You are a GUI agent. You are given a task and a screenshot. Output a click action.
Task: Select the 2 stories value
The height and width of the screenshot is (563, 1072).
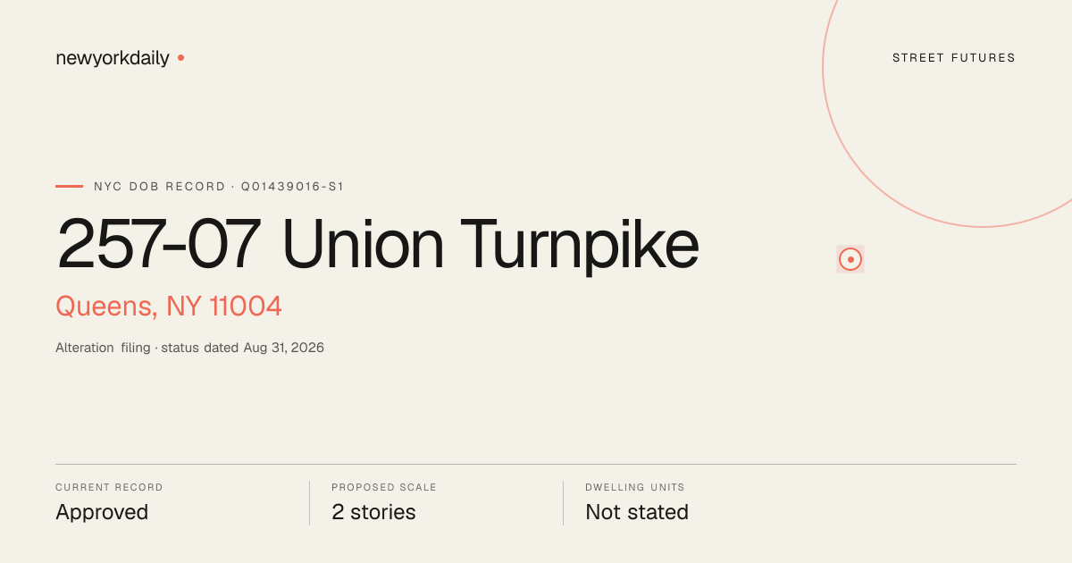373,512
